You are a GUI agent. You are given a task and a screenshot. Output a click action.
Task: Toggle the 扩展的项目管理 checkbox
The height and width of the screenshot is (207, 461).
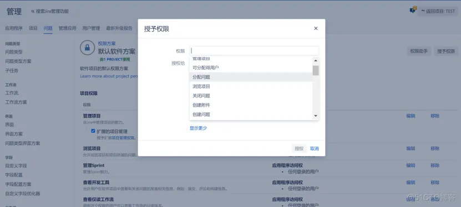(93, 131)
